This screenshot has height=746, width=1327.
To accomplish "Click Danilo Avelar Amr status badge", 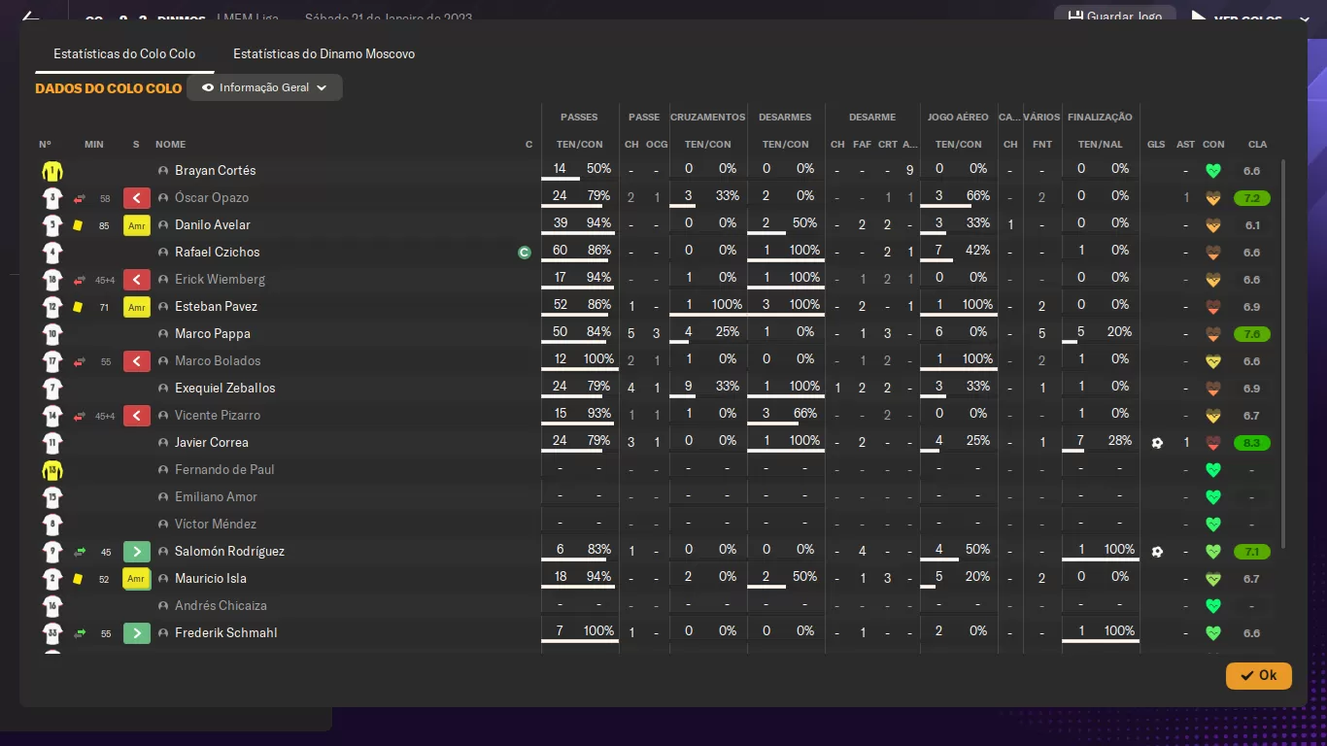I will coord(136,225).
